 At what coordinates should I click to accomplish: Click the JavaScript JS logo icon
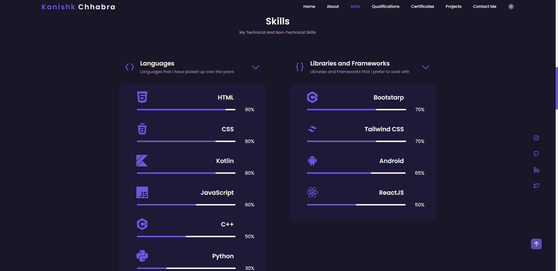(x=142, y=192)
